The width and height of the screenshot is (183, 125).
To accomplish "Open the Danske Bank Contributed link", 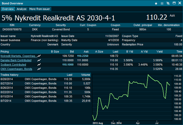I will point(16,60).
